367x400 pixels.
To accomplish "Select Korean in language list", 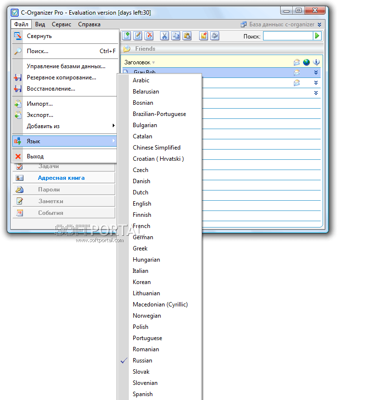I will [160, 282].
